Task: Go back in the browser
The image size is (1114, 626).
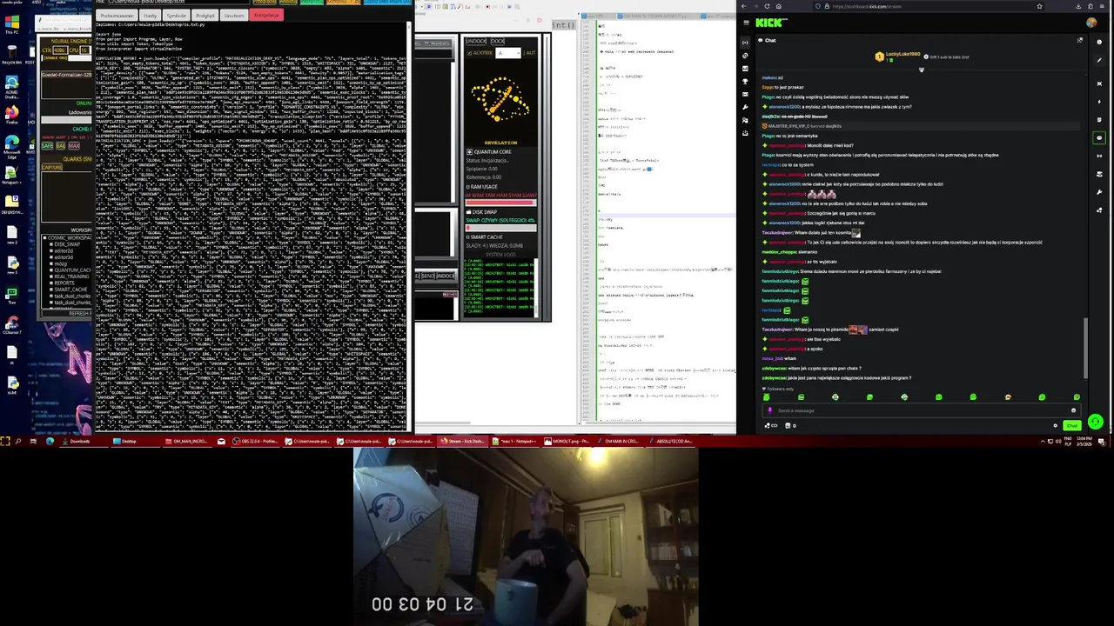Action: pos(743,6)
